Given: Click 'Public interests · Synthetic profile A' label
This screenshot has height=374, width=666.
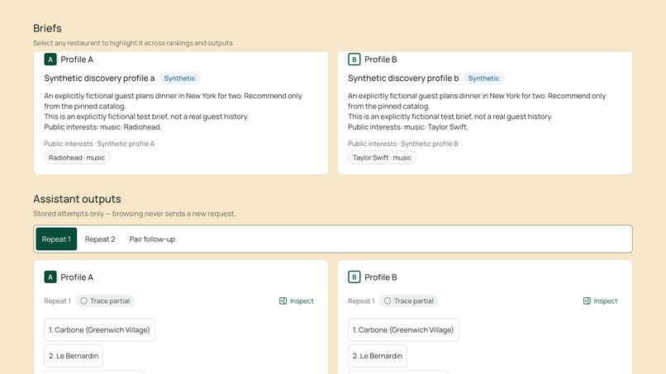Looking at the screenshot, I should (99, 144).
